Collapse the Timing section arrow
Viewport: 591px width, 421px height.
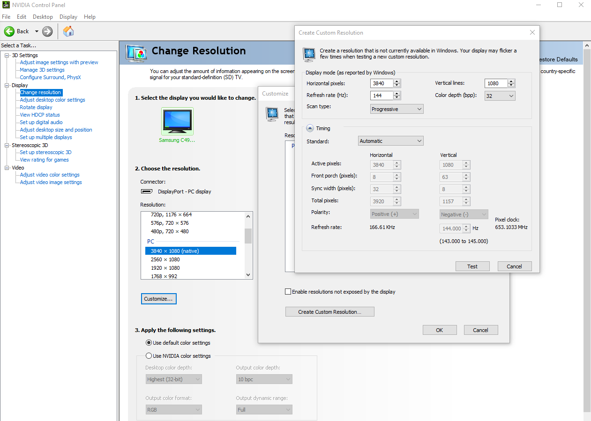tap(310, 128)
